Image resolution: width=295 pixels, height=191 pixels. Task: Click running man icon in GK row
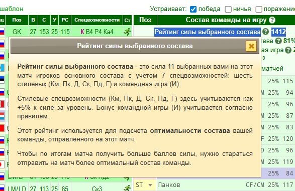pyautogui.click(x=127, y=32)
